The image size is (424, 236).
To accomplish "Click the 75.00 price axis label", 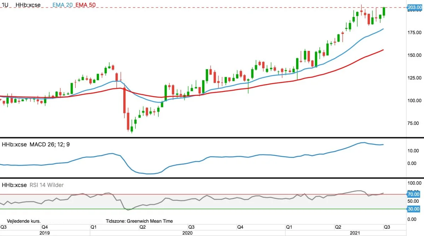I will [413, 123].
